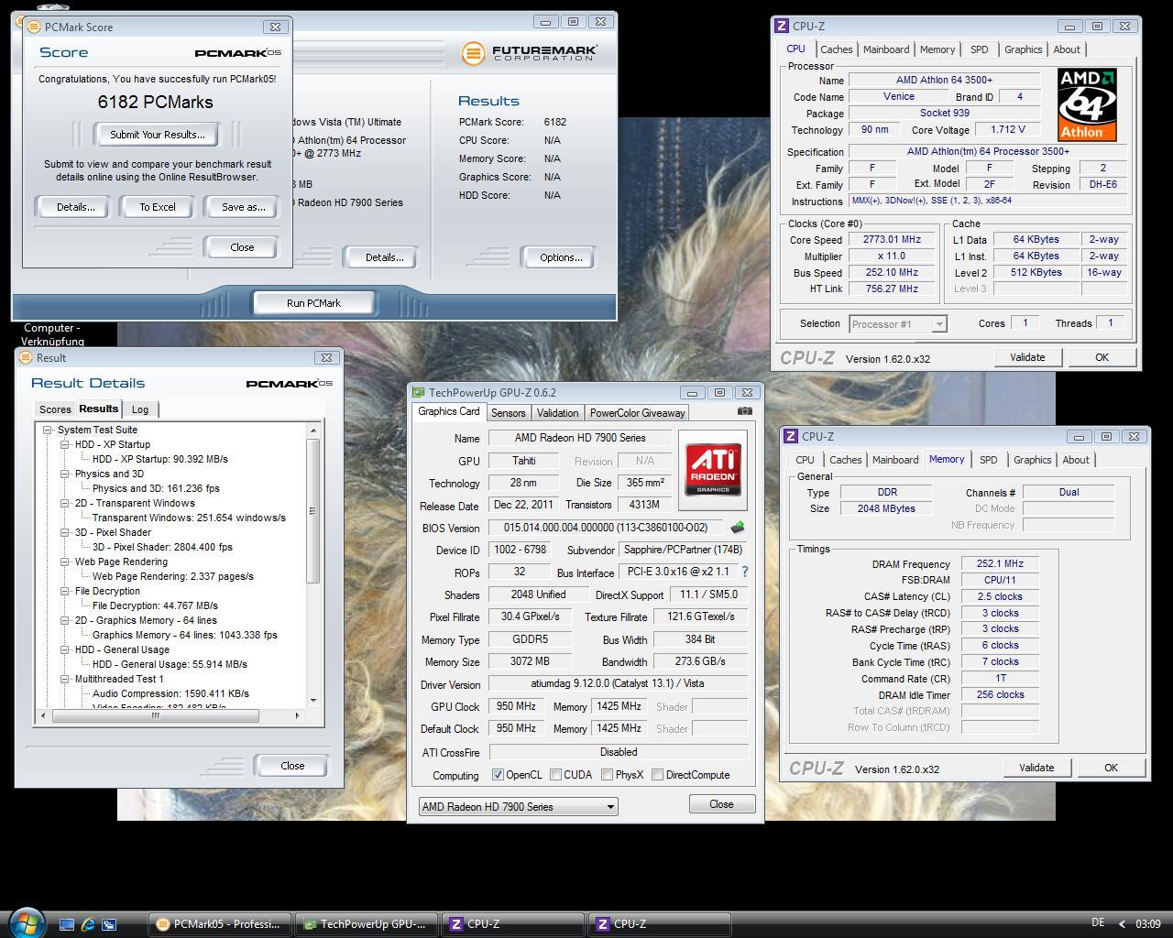1173x938 pixels.
Task: Click the GPU-Z screenshot camera icon
Action: 745,411
